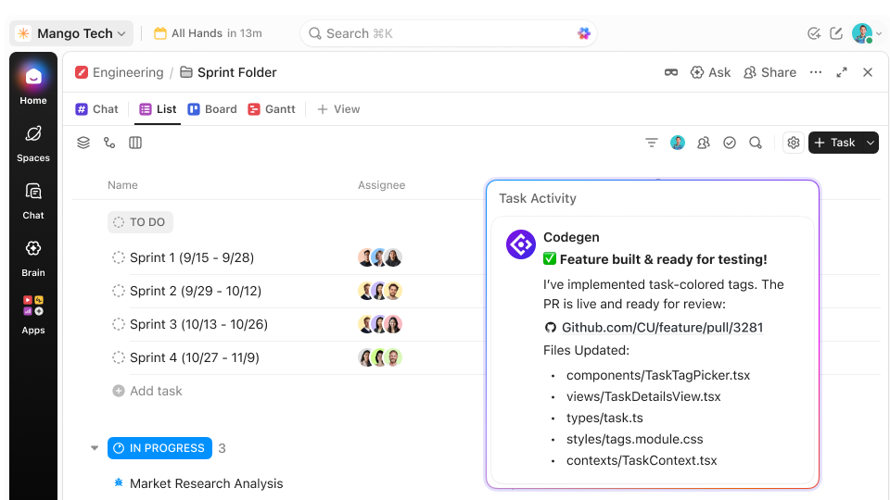Click the All Hands calendar reminder

(x=208, y=33)
